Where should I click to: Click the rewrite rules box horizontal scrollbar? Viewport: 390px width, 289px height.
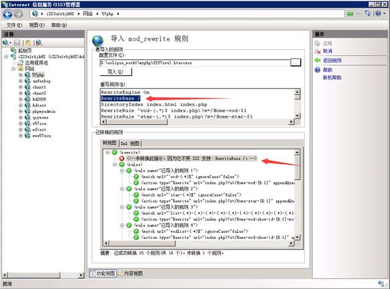tap(198, 122)
